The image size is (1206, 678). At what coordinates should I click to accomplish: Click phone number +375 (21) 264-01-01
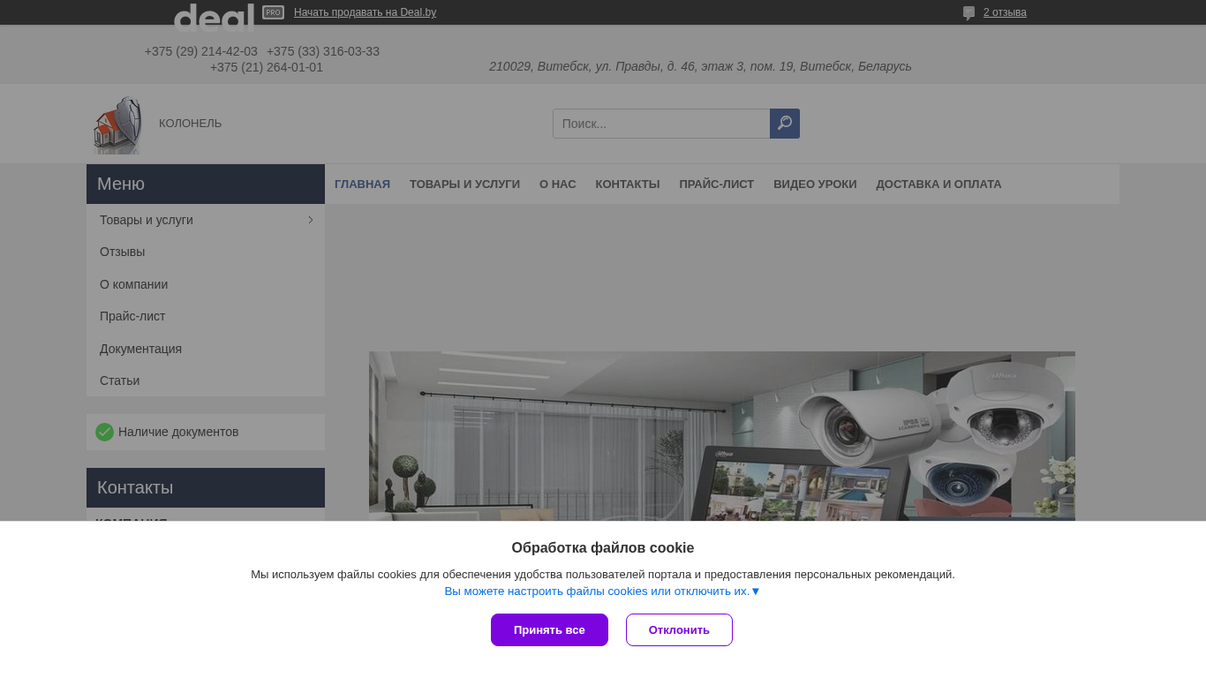coord(267,67)
